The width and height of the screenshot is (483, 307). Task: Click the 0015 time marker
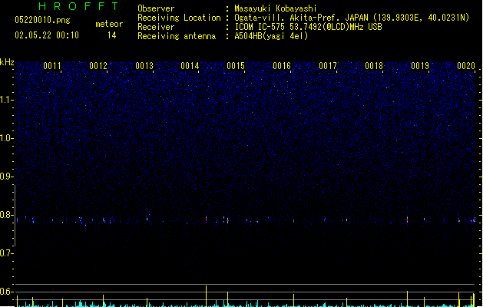(236, 66)
